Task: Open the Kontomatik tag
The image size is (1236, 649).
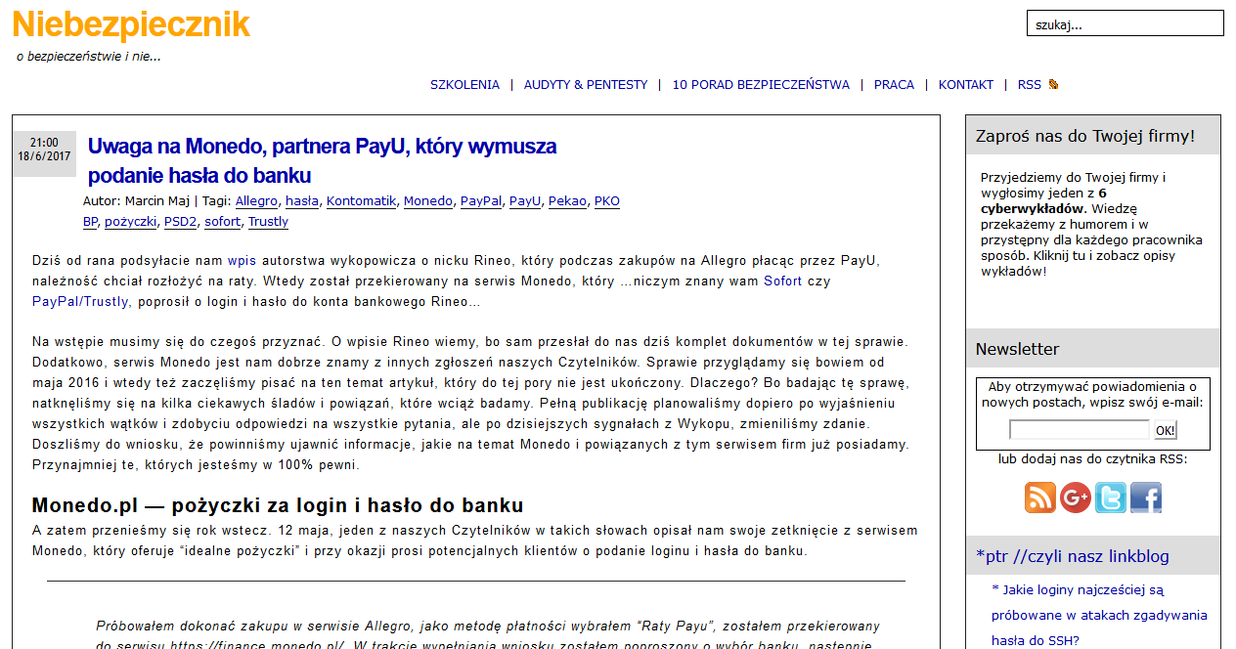Action: pos(361,201)
